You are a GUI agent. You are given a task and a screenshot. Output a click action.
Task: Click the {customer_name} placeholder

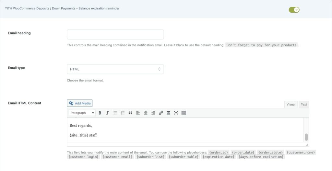click(301, 153)
